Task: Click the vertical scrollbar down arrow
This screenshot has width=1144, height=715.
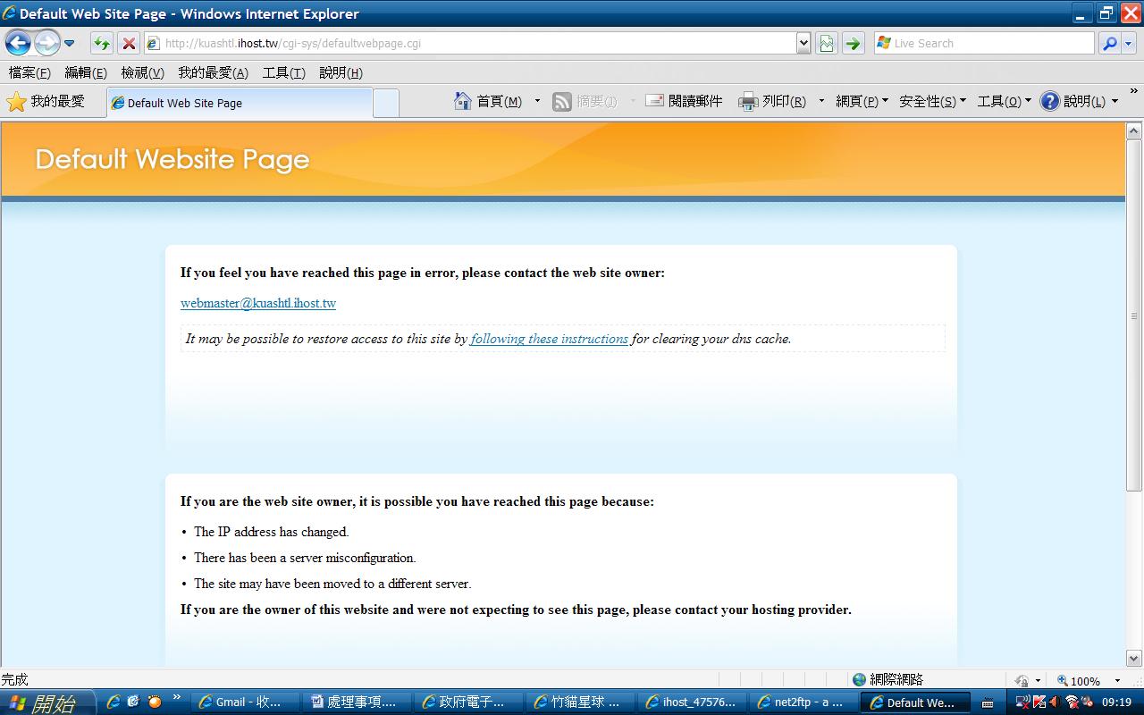Action: coord(1134,658)
